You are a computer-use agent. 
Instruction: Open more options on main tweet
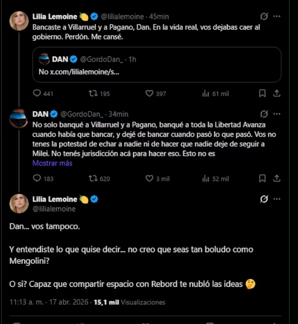[x=277, y=199]
